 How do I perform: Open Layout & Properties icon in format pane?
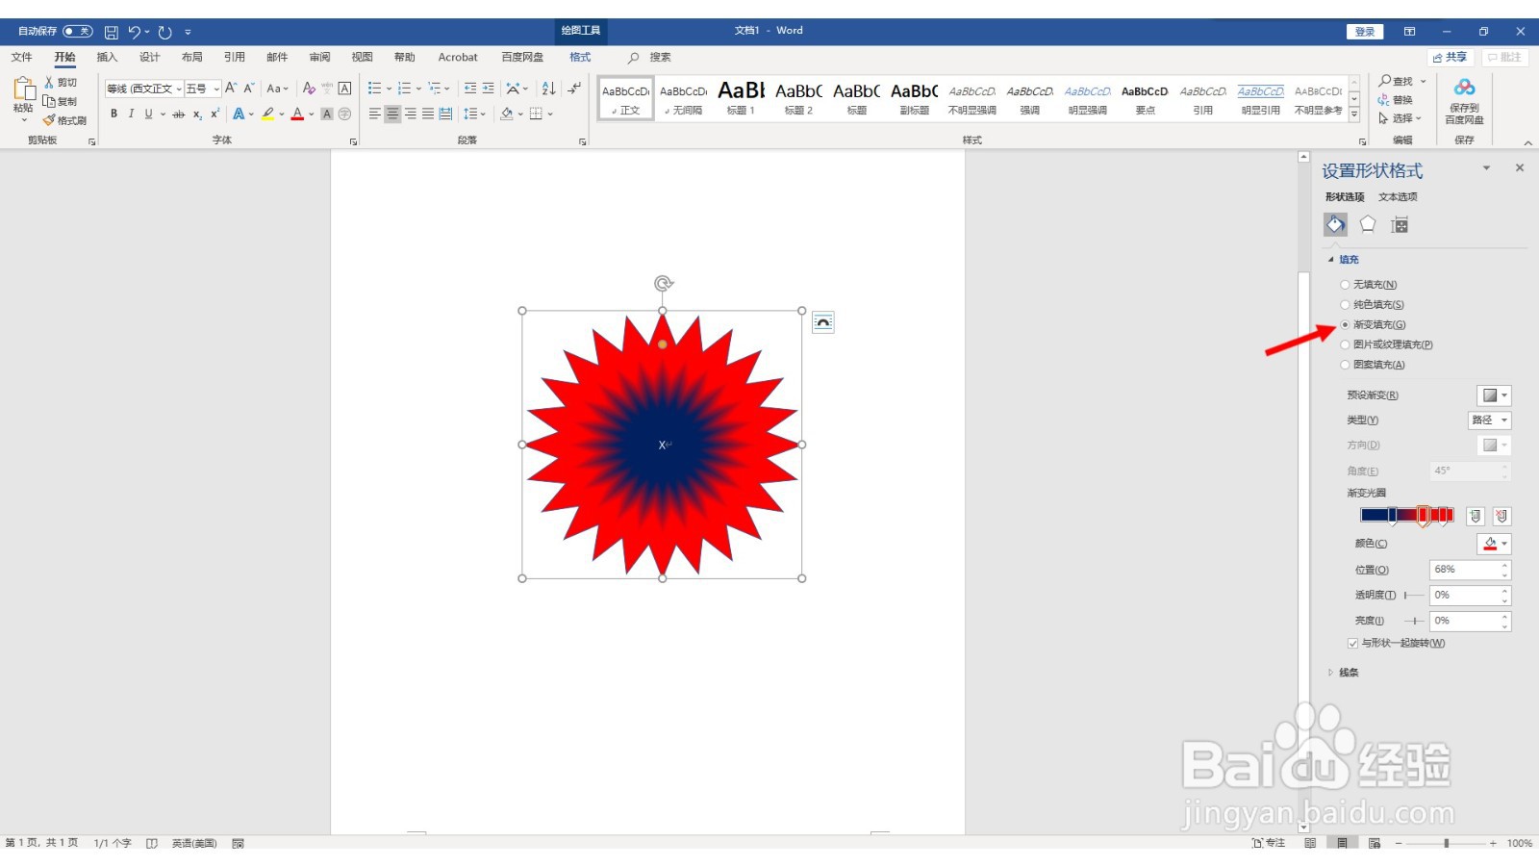pyautogui.click(x=1400, y=225)
